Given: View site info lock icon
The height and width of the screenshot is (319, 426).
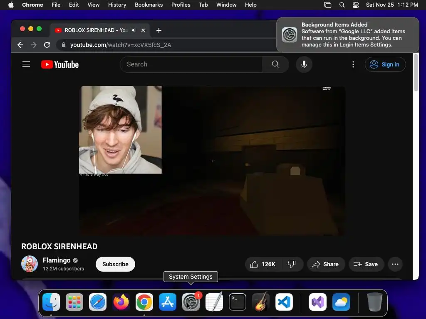Looking at the screenshot, I should click(x=64, y=45).
